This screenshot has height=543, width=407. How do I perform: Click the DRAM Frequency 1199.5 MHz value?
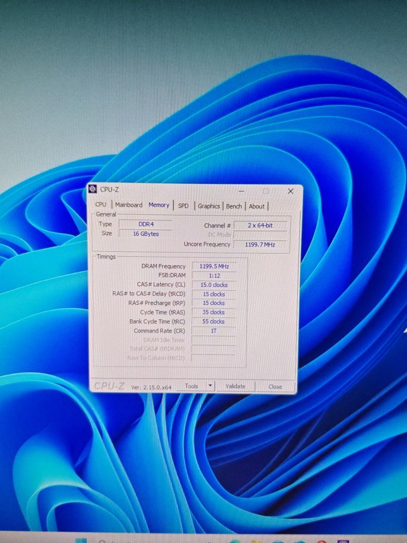pos(214,266)
